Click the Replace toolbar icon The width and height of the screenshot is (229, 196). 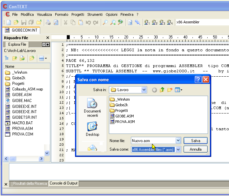(x=120, y=22)
